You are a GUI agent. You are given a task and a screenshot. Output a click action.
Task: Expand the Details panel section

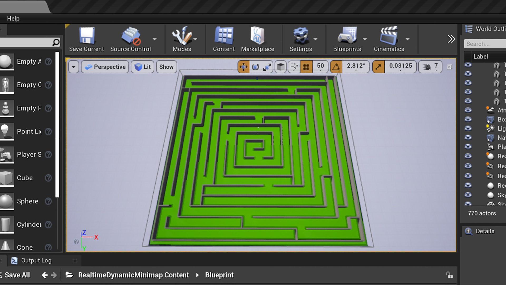(485, 230)
